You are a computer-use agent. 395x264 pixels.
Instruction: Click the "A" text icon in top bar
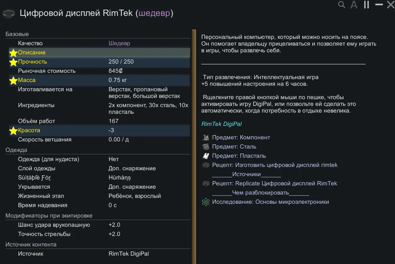[x=354, y=5]
